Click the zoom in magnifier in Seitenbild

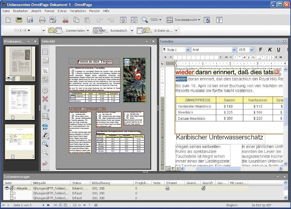[45, 144]
